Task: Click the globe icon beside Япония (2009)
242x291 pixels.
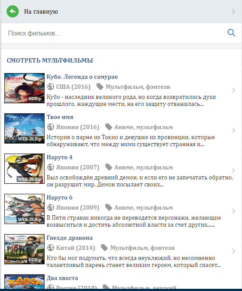Action: 50,207
